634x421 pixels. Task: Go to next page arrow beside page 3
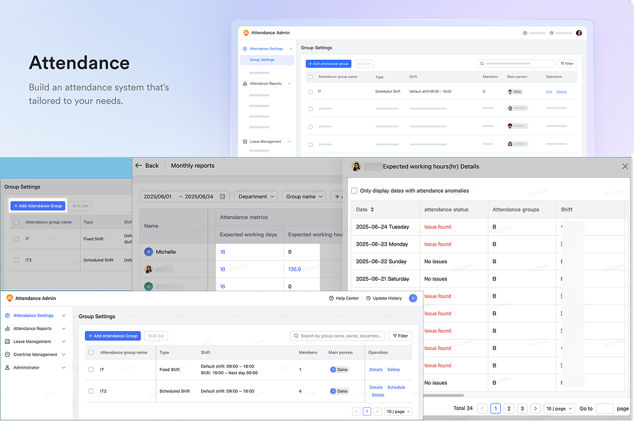pos(535,409)
